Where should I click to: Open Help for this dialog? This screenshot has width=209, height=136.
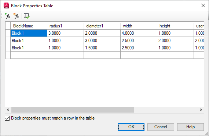click(190, 127)
